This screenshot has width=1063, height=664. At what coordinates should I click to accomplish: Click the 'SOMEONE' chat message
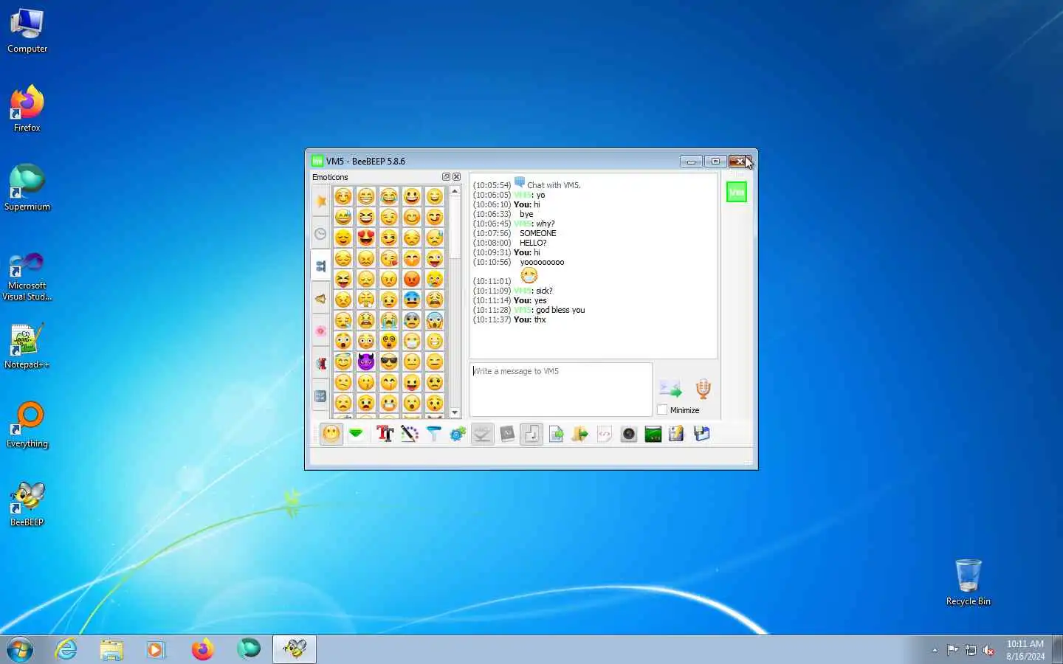(537, 233)
